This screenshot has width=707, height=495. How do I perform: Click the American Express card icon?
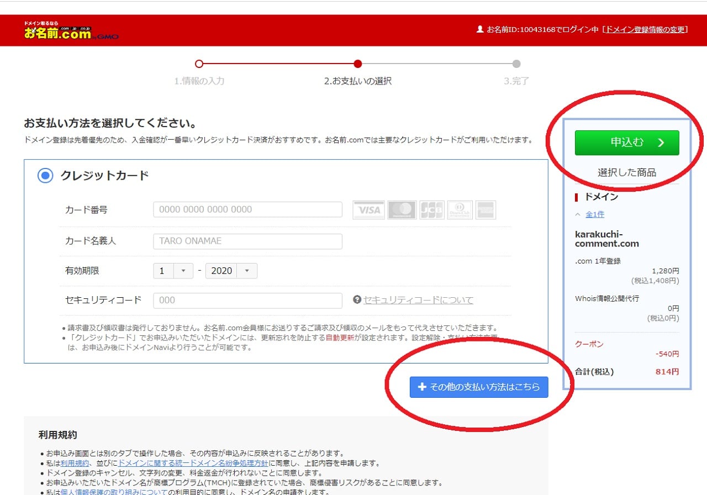pos(486,210)
